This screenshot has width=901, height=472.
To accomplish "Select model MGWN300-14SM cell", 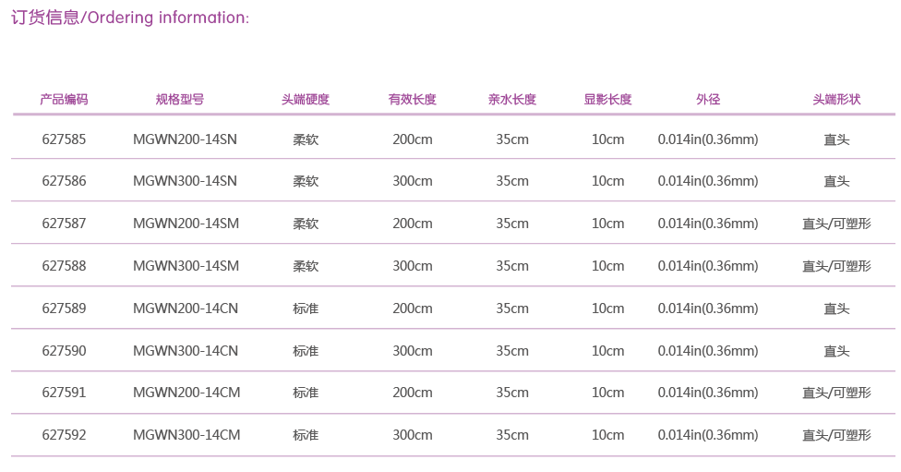I will (x=186, y=266).
